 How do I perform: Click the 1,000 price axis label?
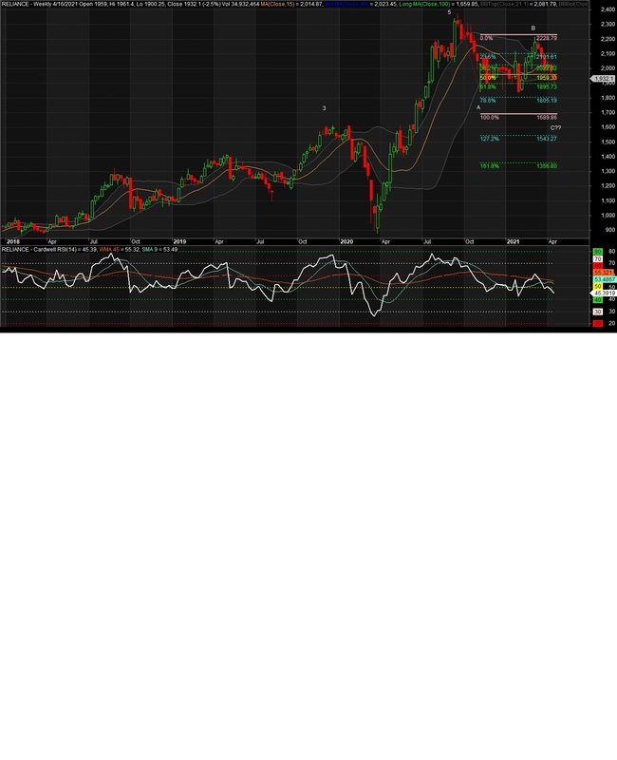click(608, 216)
